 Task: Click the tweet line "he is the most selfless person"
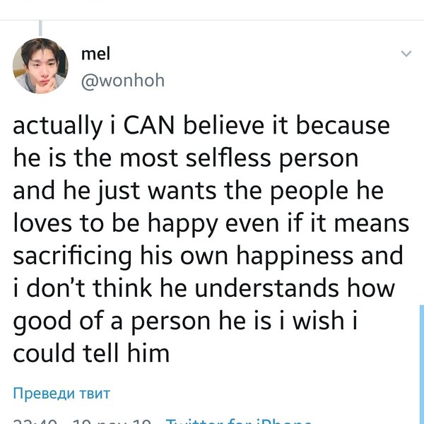[185, 158]
